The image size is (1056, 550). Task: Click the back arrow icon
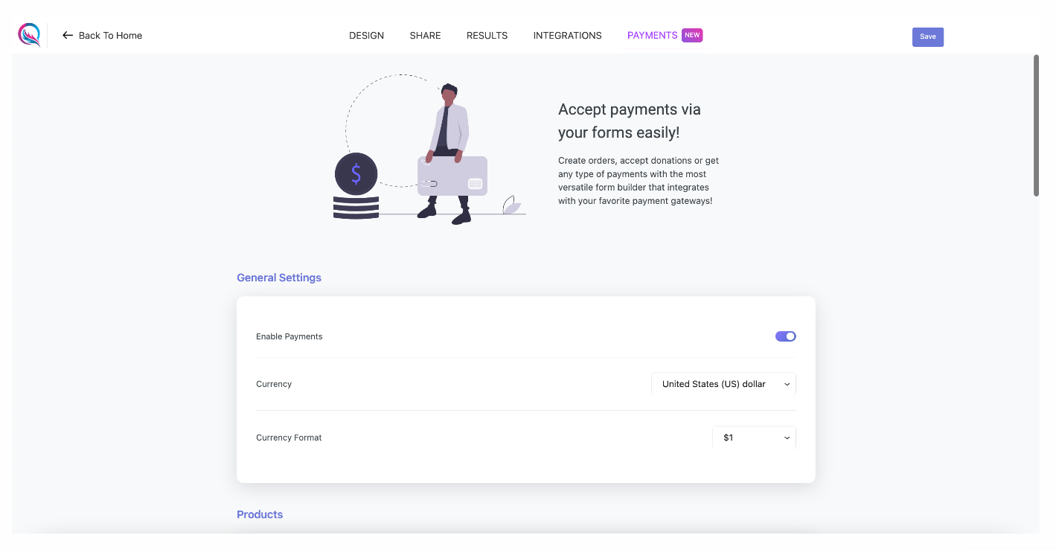[x=68, y=35]
